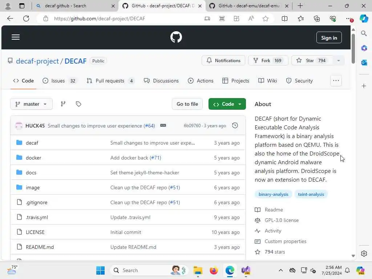372x279 pixels.
Task: Add this page to favorites star
Action: pos(266,19)
